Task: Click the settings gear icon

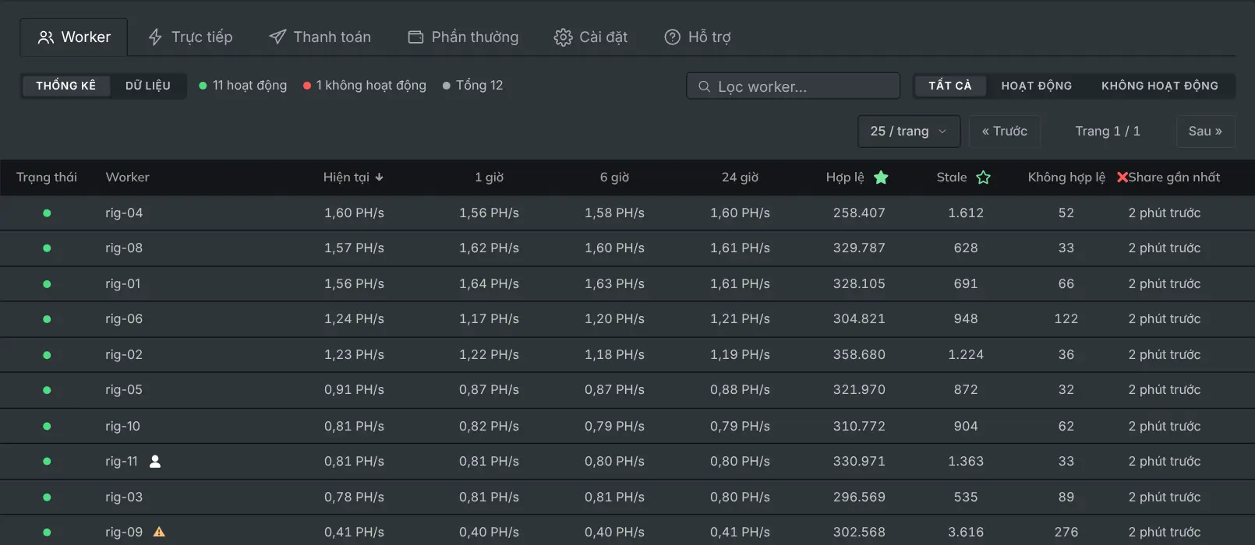Action: tap(563, 37)
